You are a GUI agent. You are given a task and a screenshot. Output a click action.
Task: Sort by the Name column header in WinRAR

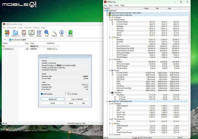[x=10, y=43]
